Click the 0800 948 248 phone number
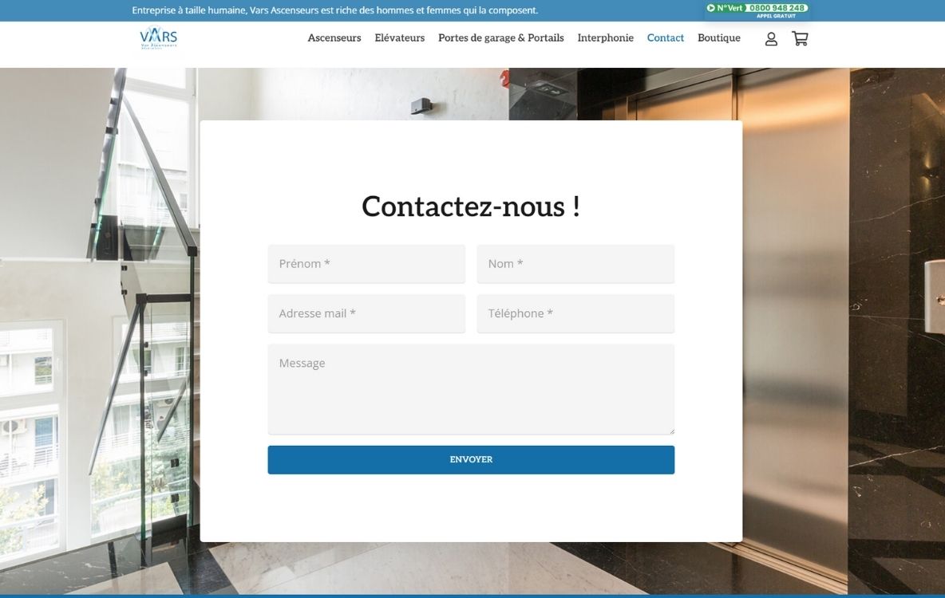The width and height of the screenshot is (945, 598). pos(777,8)
